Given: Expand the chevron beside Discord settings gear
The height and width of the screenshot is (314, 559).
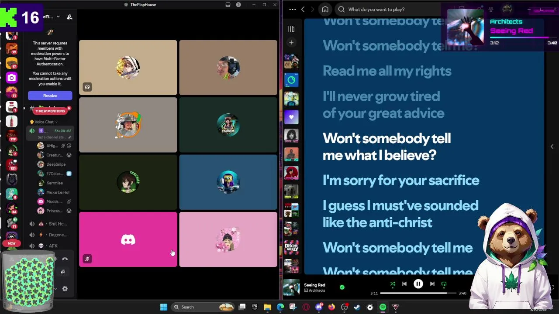Looking at the screenshot, I should 55,289.
